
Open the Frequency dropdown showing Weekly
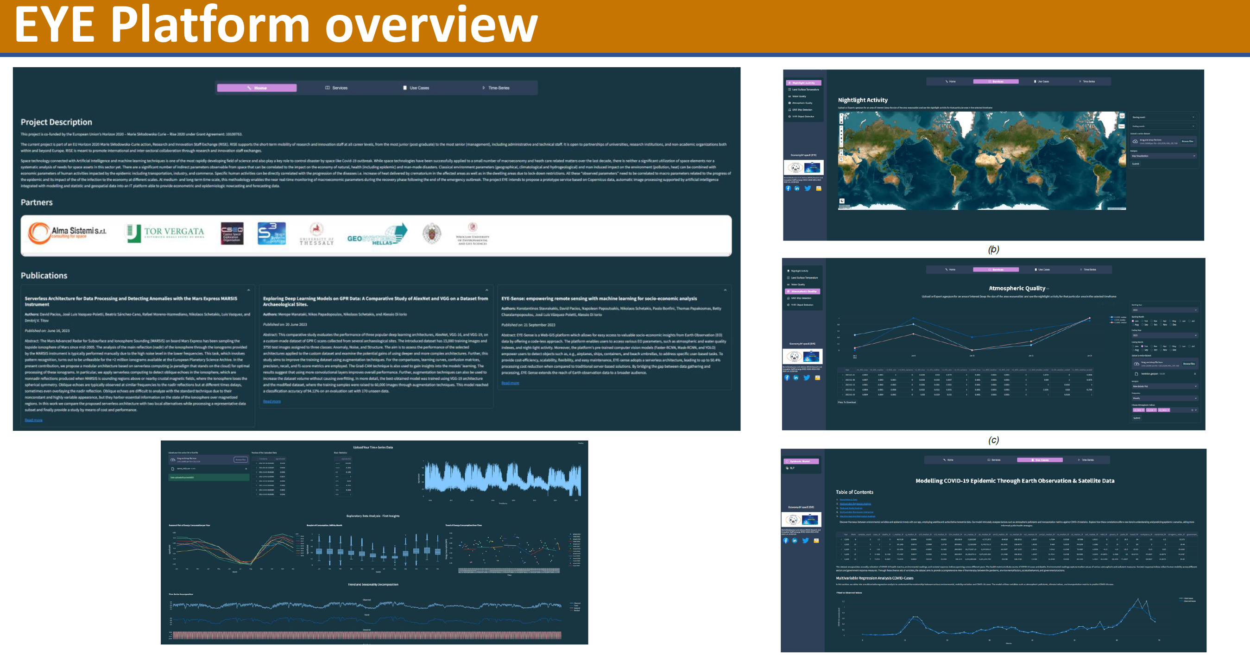(1165, 398)
